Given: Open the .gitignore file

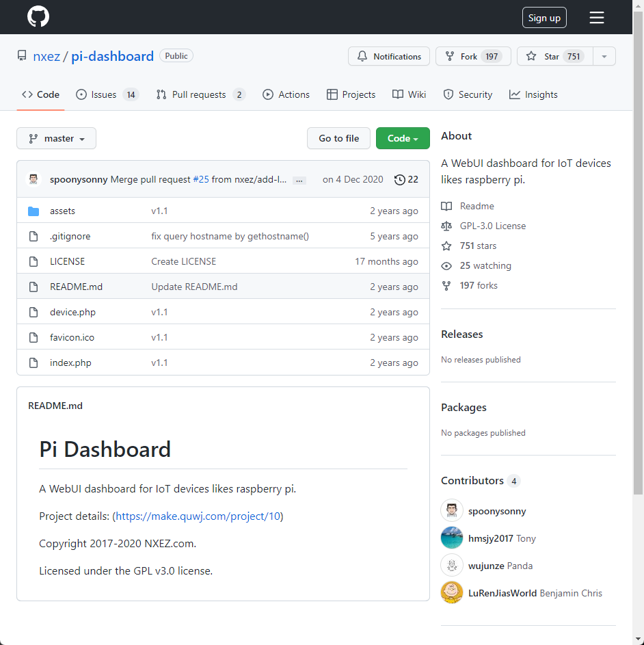Looking at the screenshot, I should click(x=70, y=236).
